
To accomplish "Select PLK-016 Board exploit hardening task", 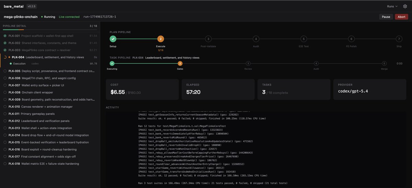I will [50, 149].
